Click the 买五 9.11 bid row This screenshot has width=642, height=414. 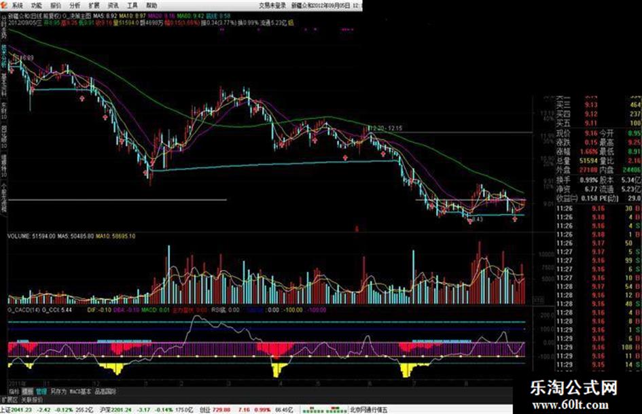pyautogui.click(x=598, y=123)
